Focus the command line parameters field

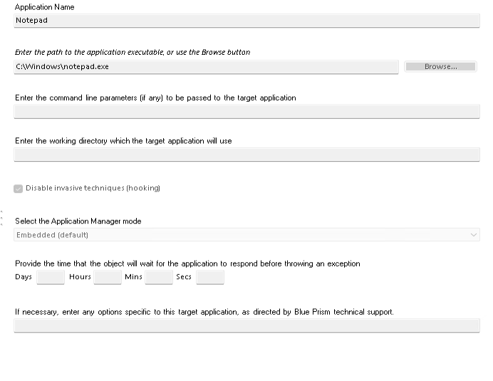(246, 111)
